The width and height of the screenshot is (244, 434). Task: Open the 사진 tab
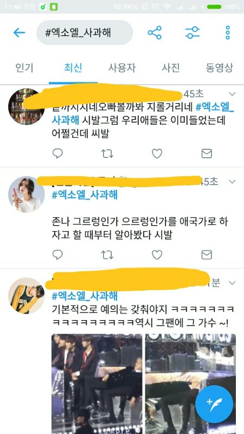click(x=171, y=68)
